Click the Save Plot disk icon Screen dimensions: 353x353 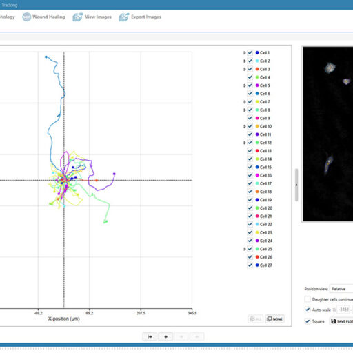pos(334,321)
